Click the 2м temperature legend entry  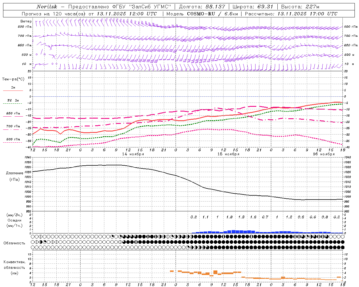click(13, 88)
